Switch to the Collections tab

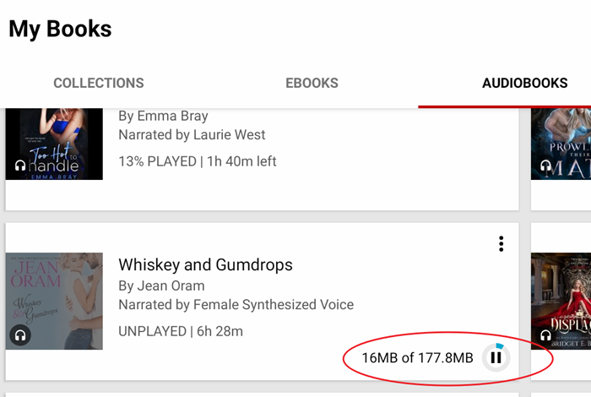[x=99, y=83]
